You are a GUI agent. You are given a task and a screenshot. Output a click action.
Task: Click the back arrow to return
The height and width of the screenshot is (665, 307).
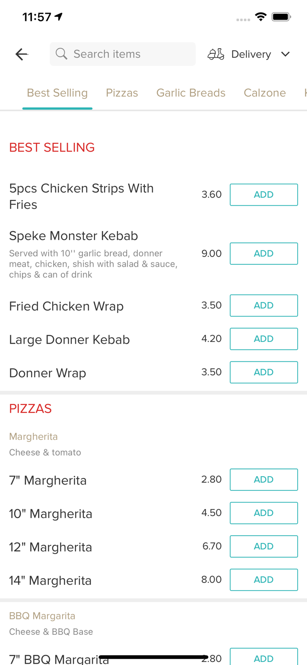point(21,54)
